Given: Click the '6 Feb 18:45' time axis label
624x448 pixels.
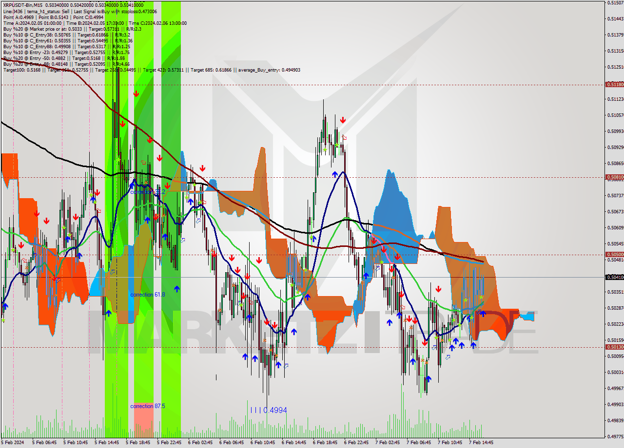Looking at the screenshot, I should (x=325, y=443).
